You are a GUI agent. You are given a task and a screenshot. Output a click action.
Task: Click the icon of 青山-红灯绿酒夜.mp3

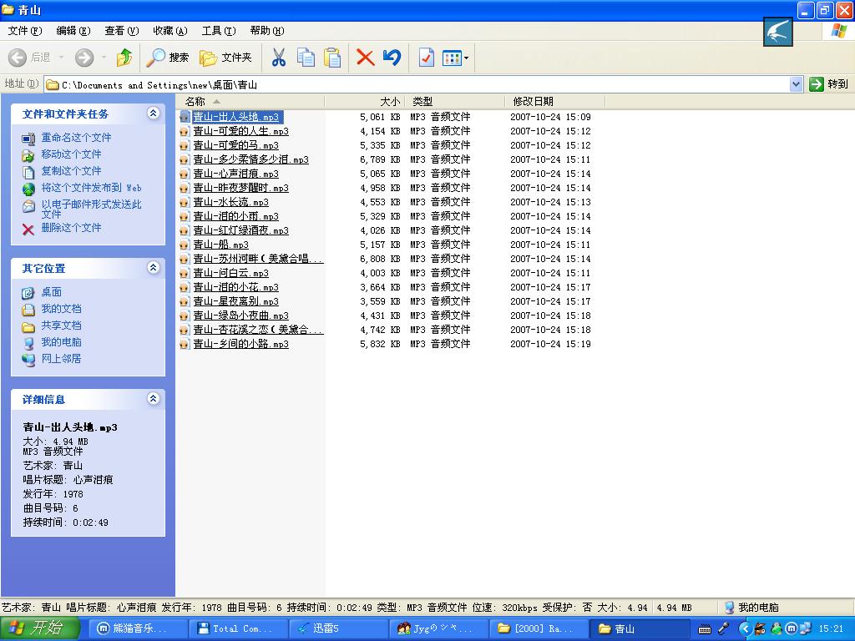(185, 230)
